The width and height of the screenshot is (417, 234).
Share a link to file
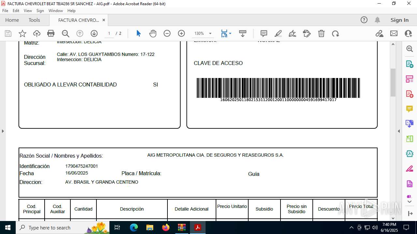click(x=379, y=33)
